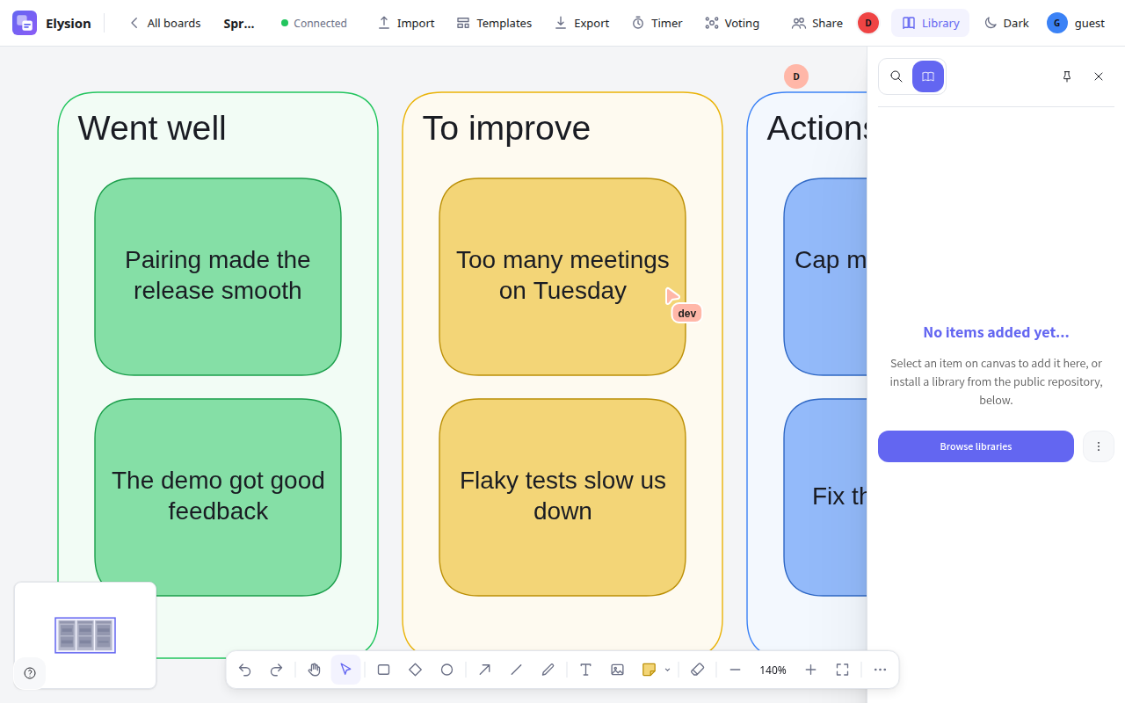1125x703 pixels.
Task: Open Templates from top bar
Action: 494,23
